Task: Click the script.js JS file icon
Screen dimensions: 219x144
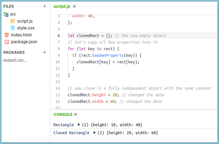Action: (13, 21)
